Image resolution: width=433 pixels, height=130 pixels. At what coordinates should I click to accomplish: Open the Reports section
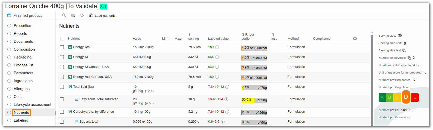(x=20, y=34)
